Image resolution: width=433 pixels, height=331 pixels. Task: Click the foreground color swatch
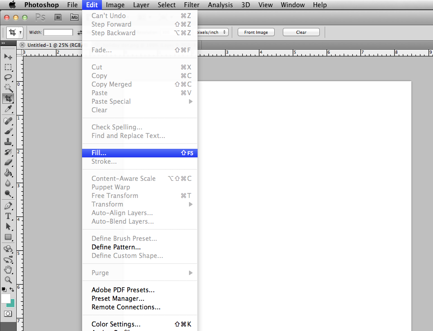(5, 299)
